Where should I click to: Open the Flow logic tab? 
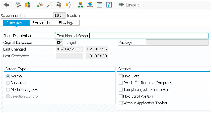[67, 23]
